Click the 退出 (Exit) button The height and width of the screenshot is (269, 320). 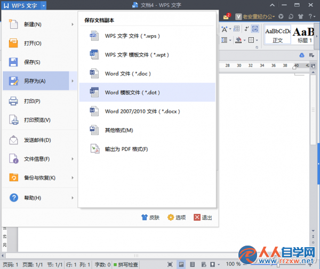click(x=203, y=217)
